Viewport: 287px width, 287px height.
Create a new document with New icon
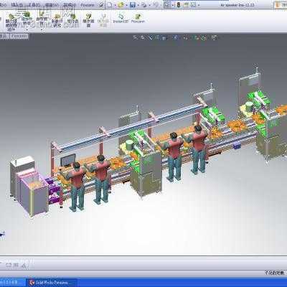pos(109,5)
